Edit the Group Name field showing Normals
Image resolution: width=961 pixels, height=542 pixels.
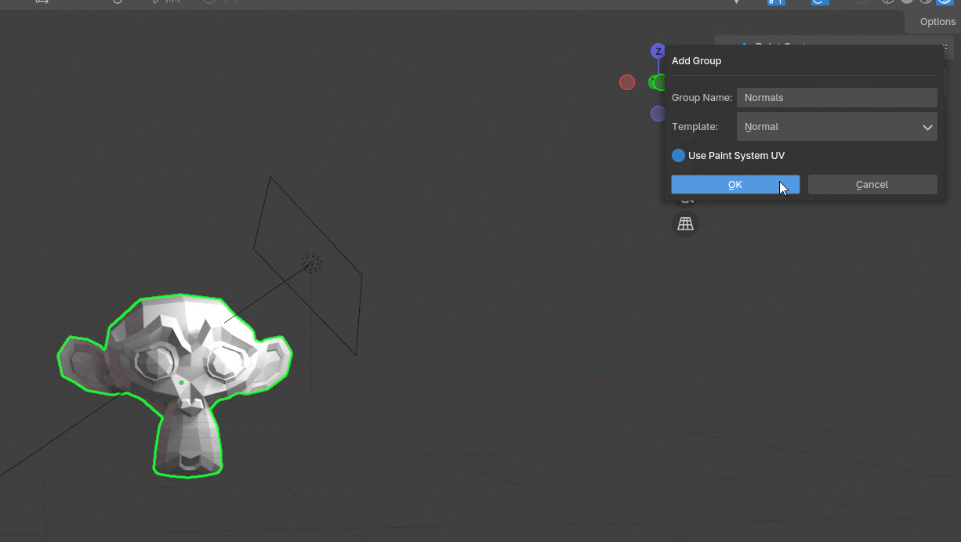pyautogui.click(x=836, y=97)
